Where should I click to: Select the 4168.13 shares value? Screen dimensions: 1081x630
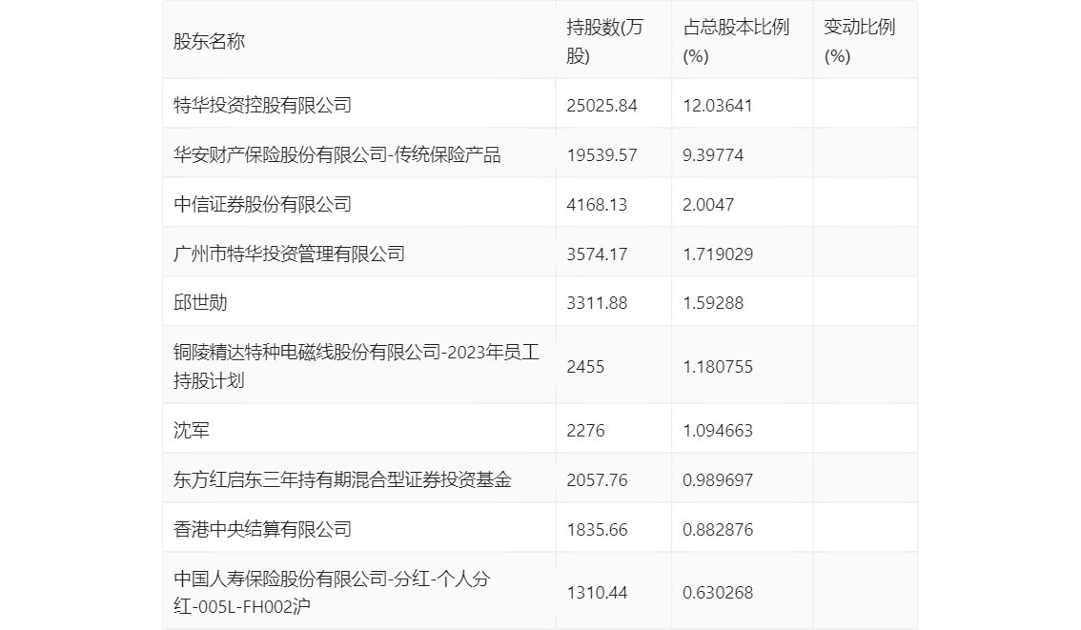[597, 205]
